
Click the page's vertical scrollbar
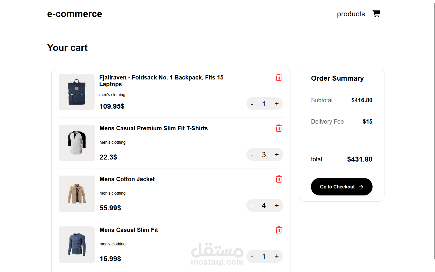pos(434,131)
